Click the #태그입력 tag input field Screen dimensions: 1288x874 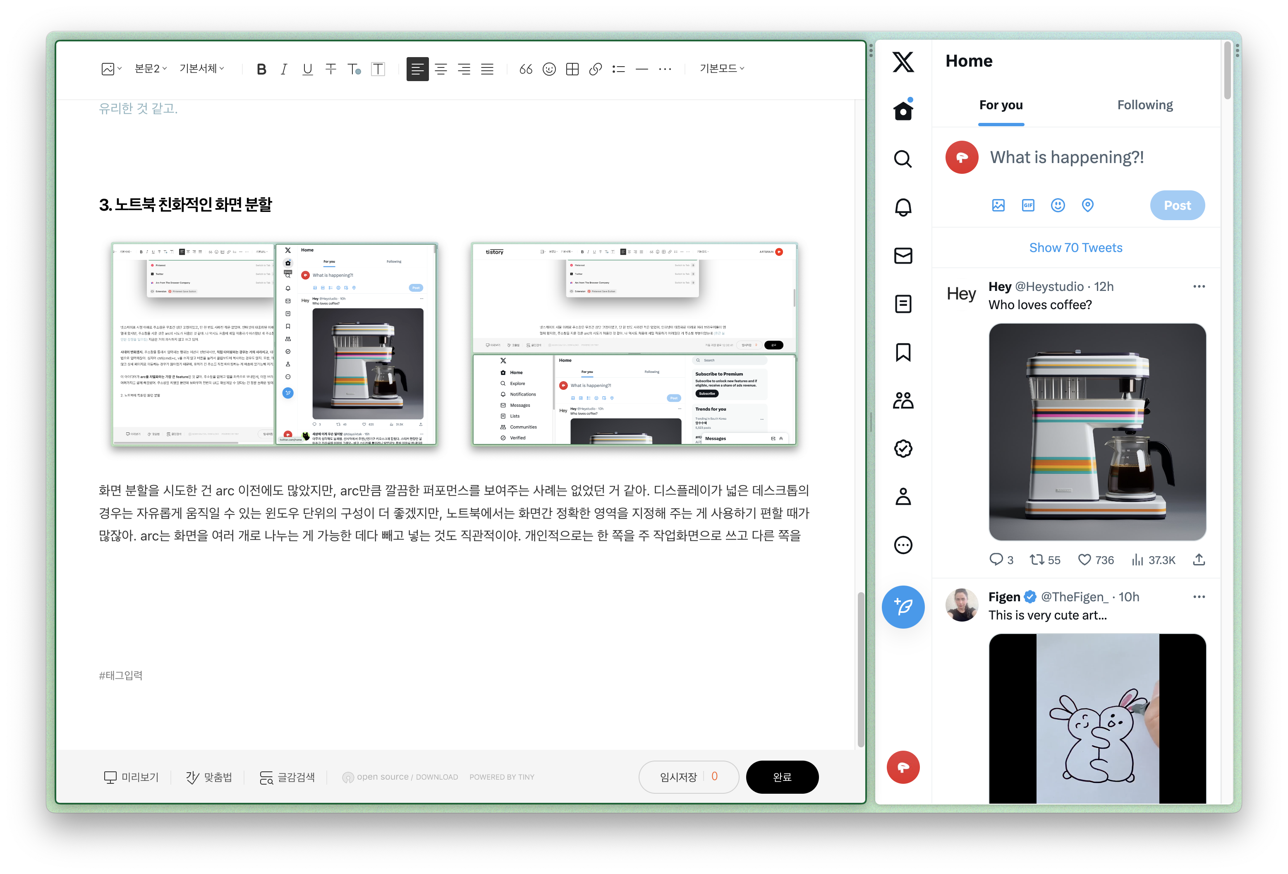(121, 675)
